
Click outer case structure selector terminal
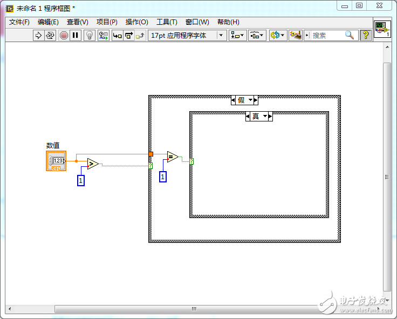coord(150,166)
